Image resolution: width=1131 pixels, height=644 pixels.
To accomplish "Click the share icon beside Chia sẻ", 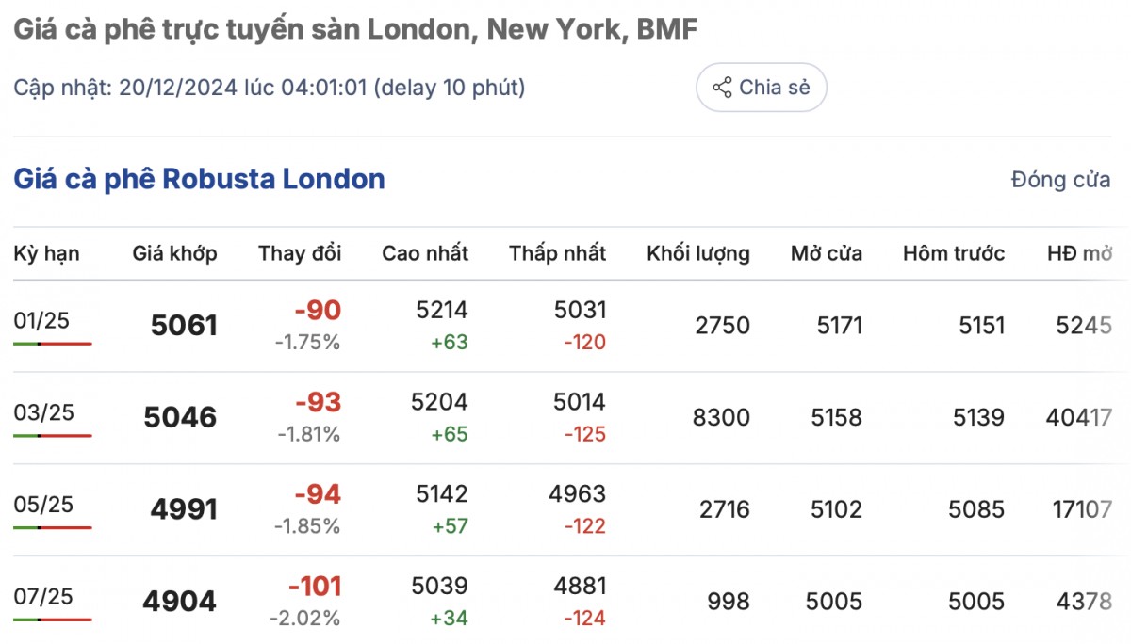I will coord(722,89).
